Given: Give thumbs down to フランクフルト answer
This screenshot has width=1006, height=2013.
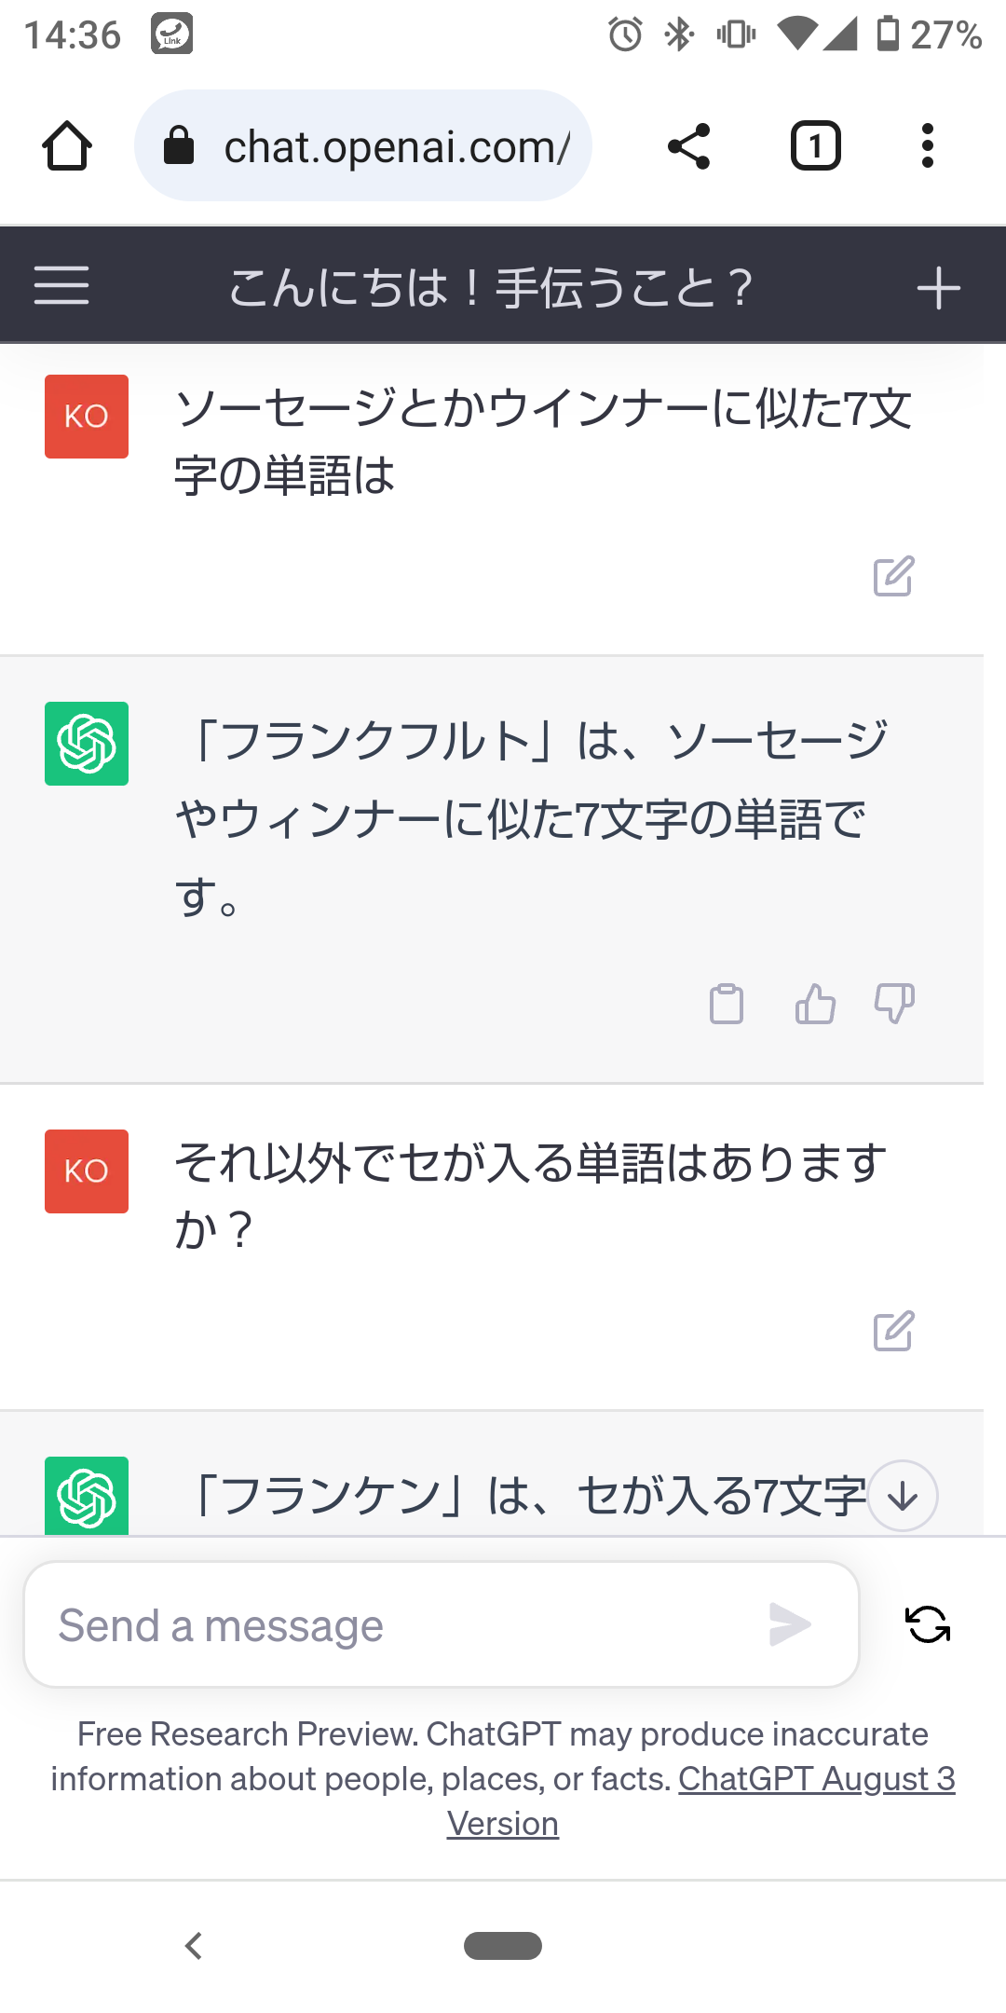Looking at the screenshot, I should click(x=894, y=1004).
